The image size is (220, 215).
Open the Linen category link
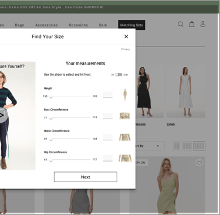pyautogui.click(x=171, y=125)
